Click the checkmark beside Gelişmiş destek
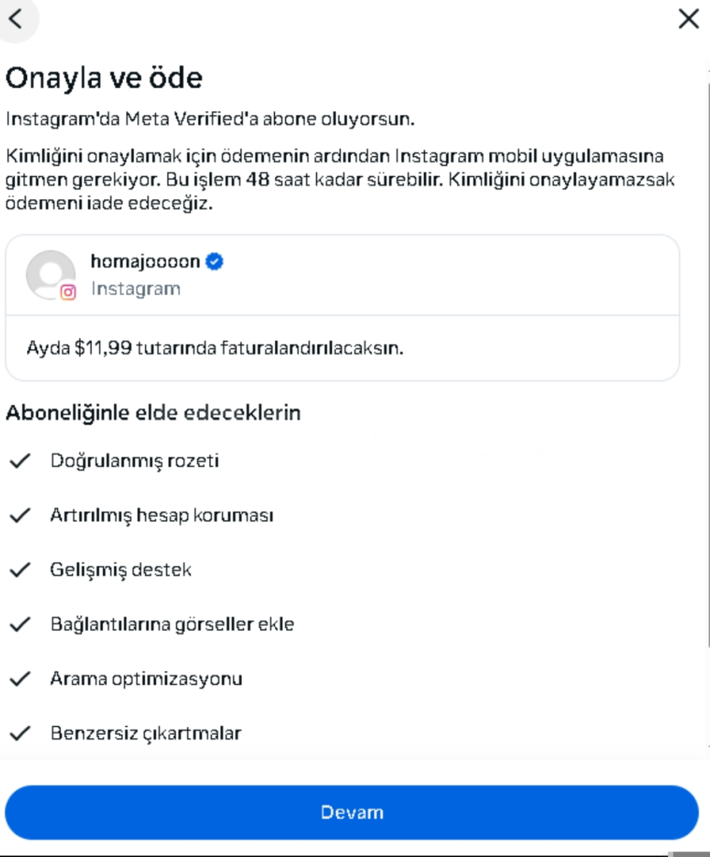The image size is (710, 857). click(x=20, y=570)
